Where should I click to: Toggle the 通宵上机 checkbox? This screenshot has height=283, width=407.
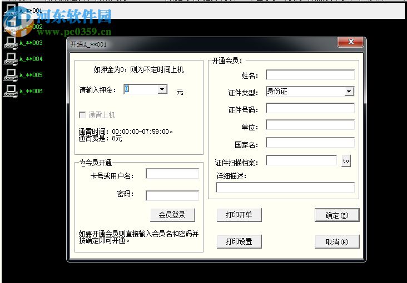point(82,115)
